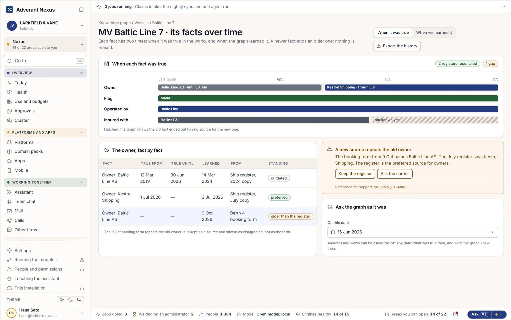Collapse the PLATFORMS AND APPS section
511x320 pixels.
(x=45, y=132)
